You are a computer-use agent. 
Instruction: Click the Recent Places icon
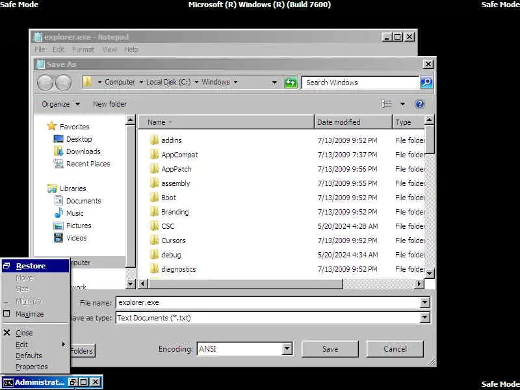pos(58,164)
